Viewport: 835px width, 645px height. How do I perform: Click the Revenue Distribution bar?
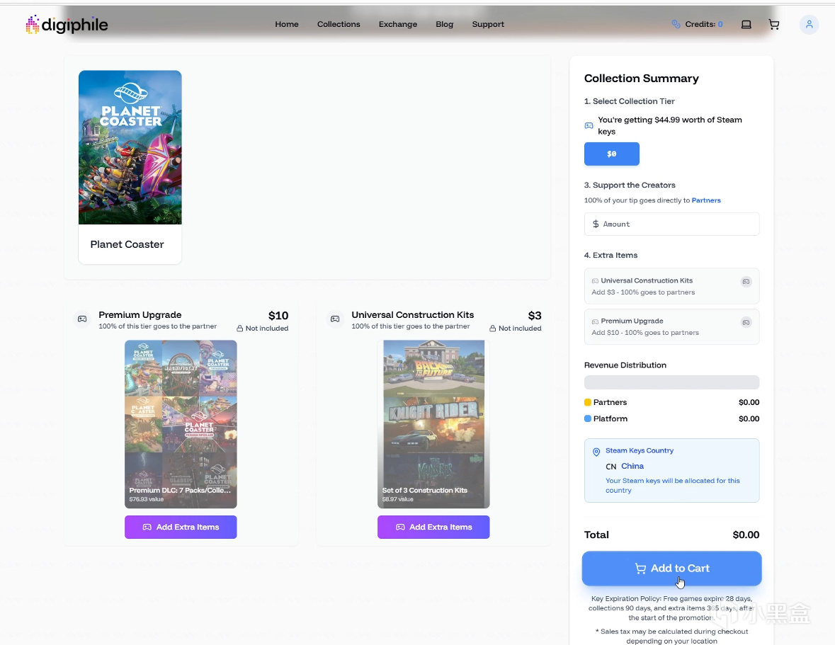671,382
